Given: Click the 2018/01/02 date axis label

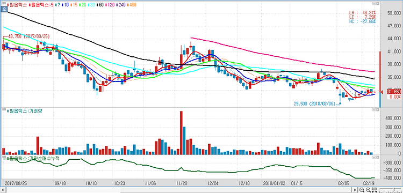Looking at the screenshot, I should coord(274,183).
